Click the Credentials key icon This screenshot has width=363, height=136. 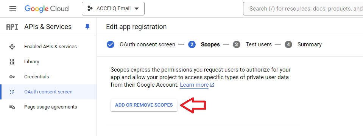pos(12,77)
